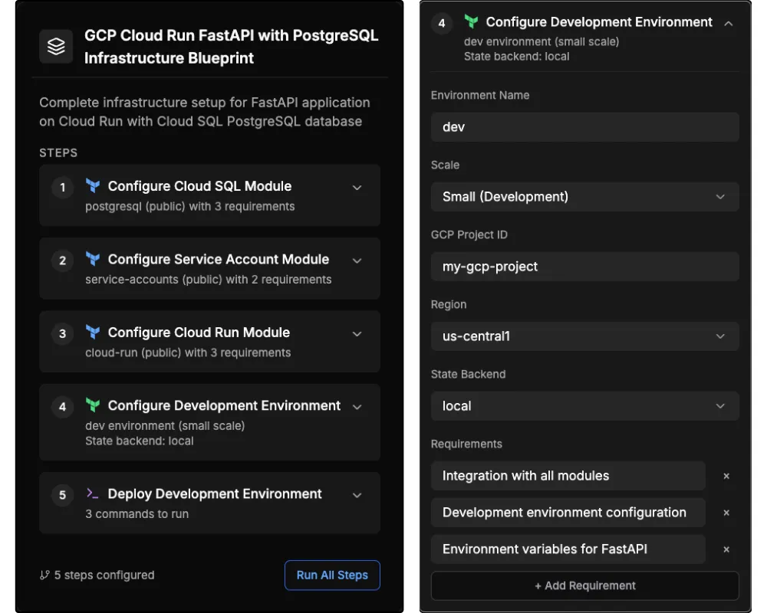Click the Development environment configuration requirement field
The image size is (767, 613).
click(568, 513)
